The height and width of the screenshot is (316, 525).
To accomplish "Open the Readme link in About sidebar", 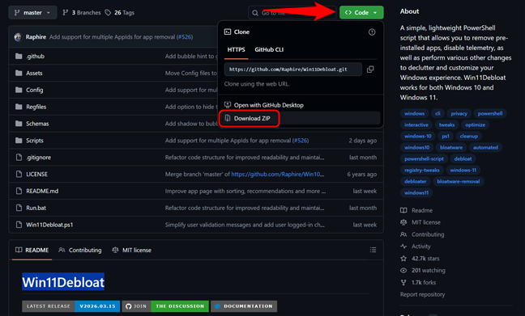I will [416, 210].
